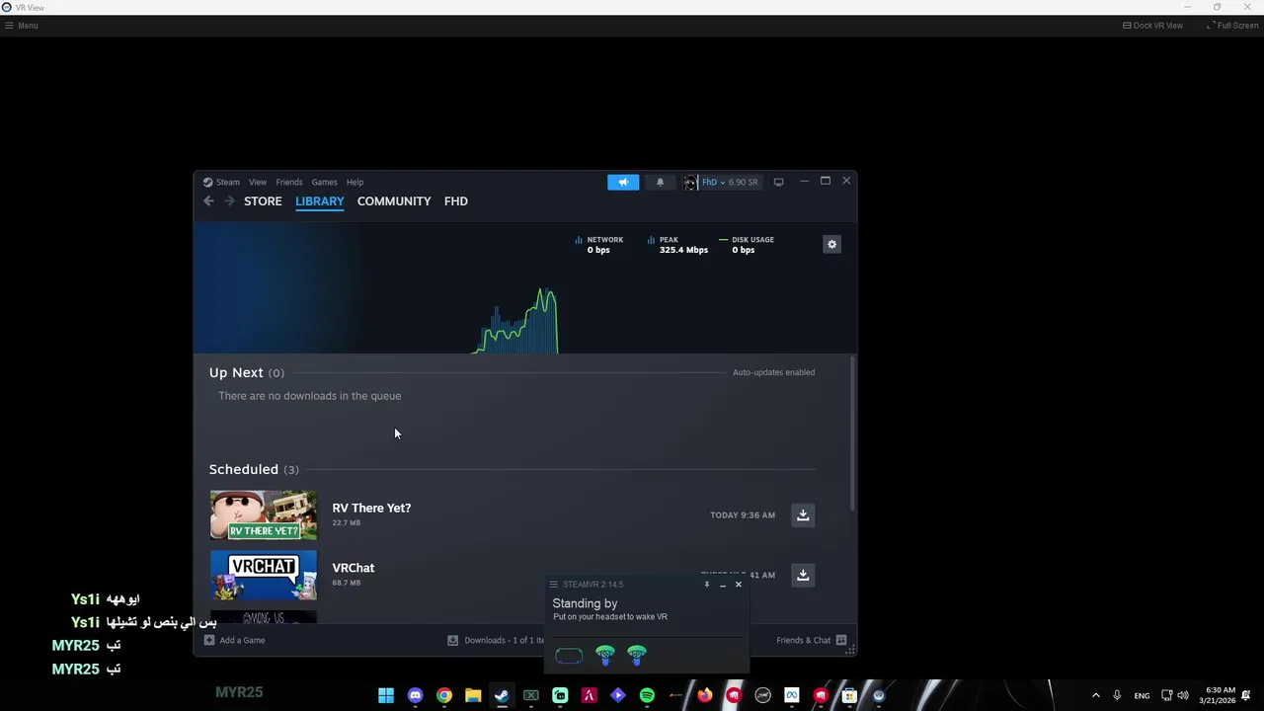Click the headset status icon in SteamVR

tap(569, 656)
